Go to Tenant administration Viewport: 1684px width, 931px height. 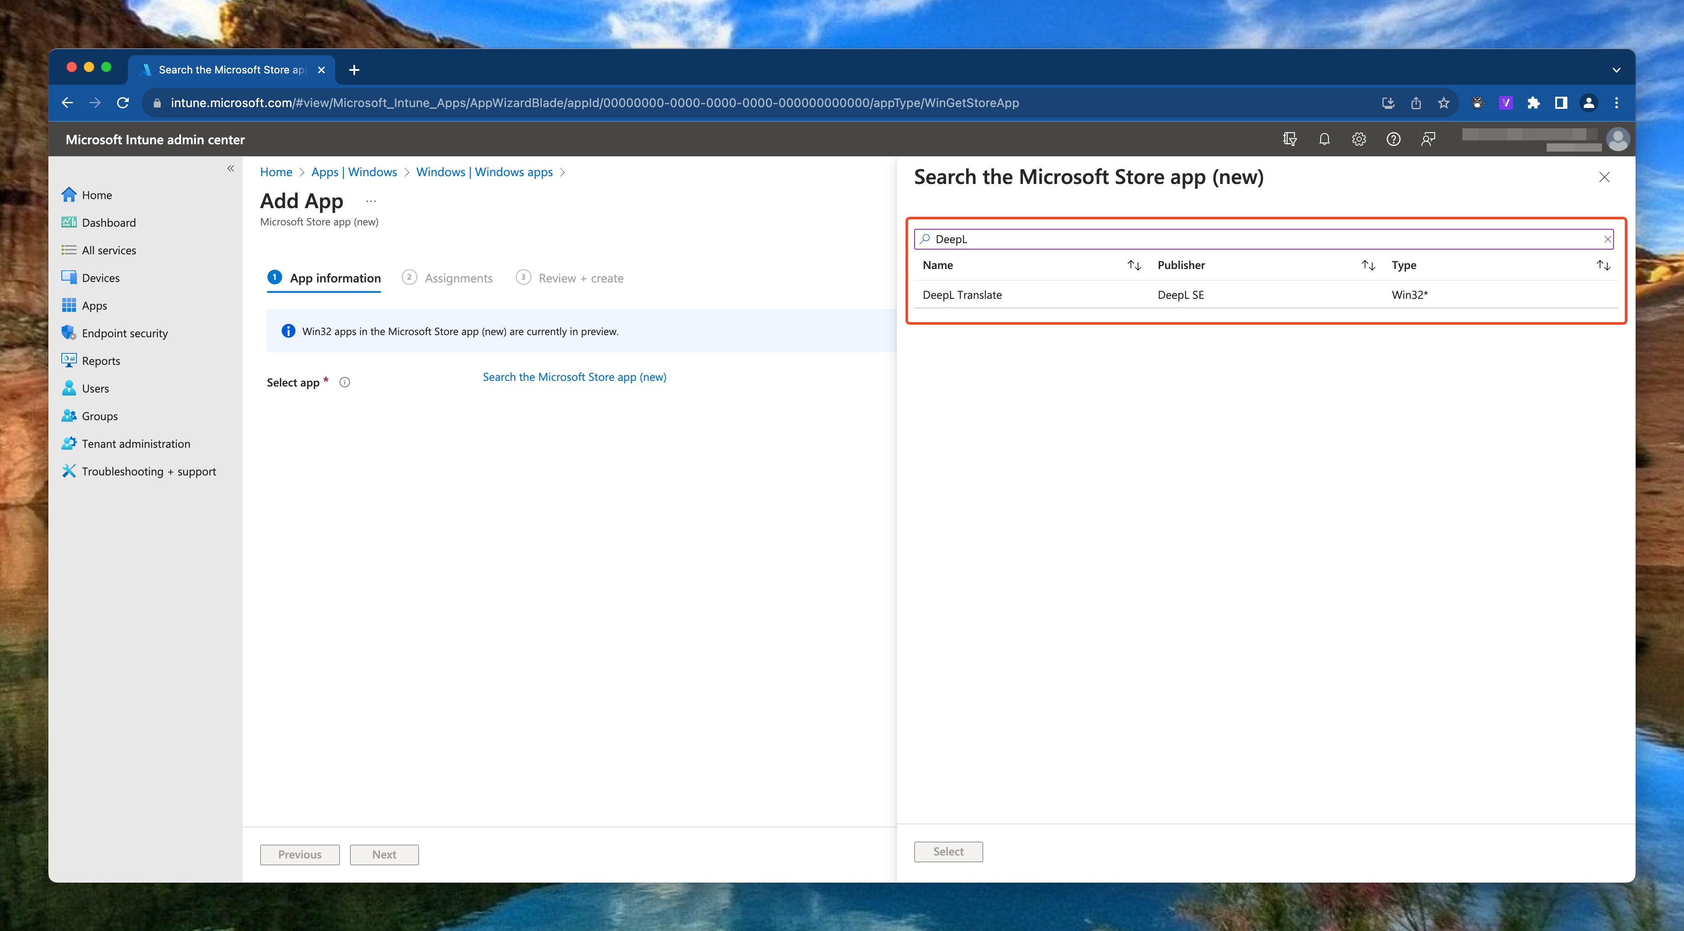point(135,443)
